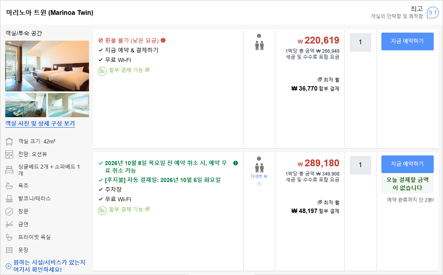The image size is (443, 275).
Task: Open room quantity selector for 220,619 rate
Action: (360, 42)
